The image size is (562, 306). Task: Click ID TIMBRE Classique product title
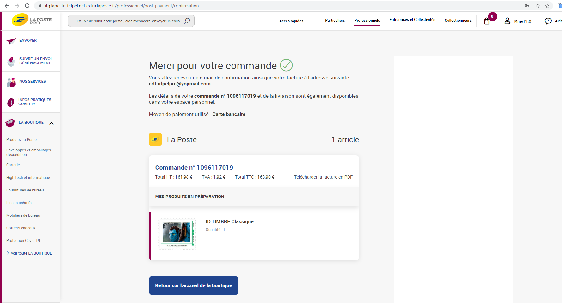coord(230,221)
